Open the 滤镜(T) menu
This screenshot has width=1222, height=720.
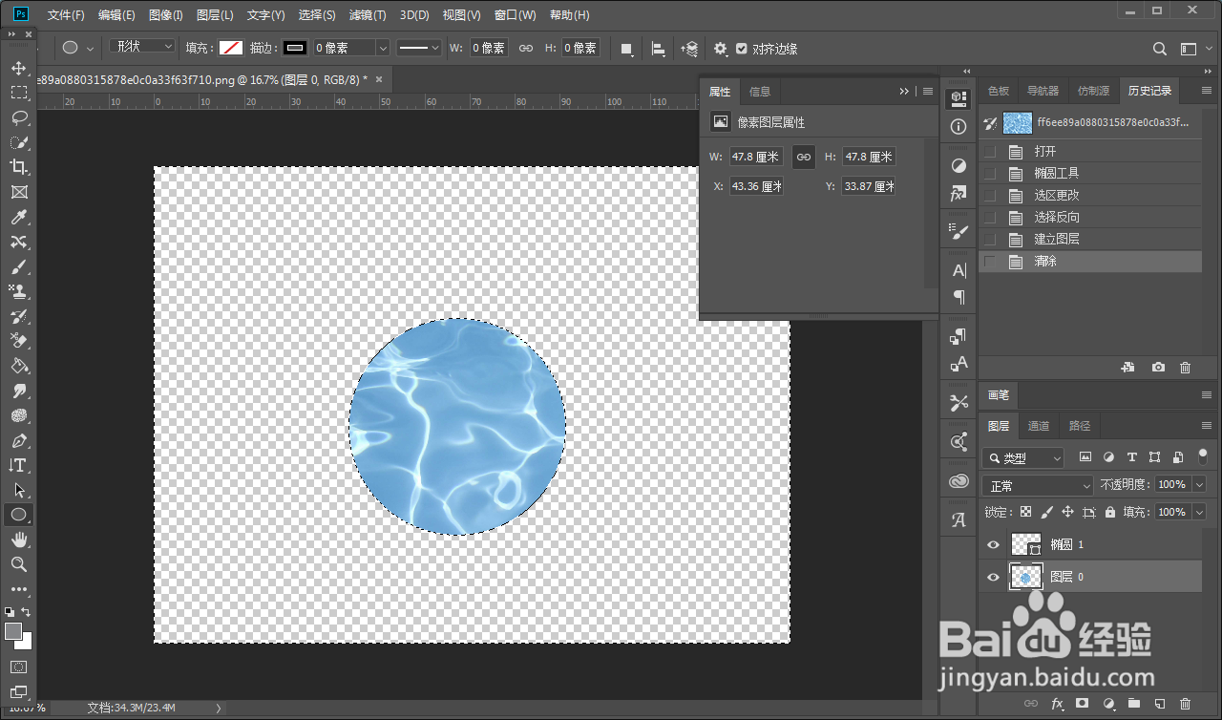click(368, 15)
